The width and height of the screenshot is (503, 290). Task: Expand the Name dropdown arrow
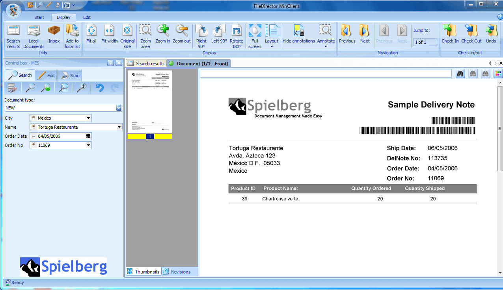119,127
